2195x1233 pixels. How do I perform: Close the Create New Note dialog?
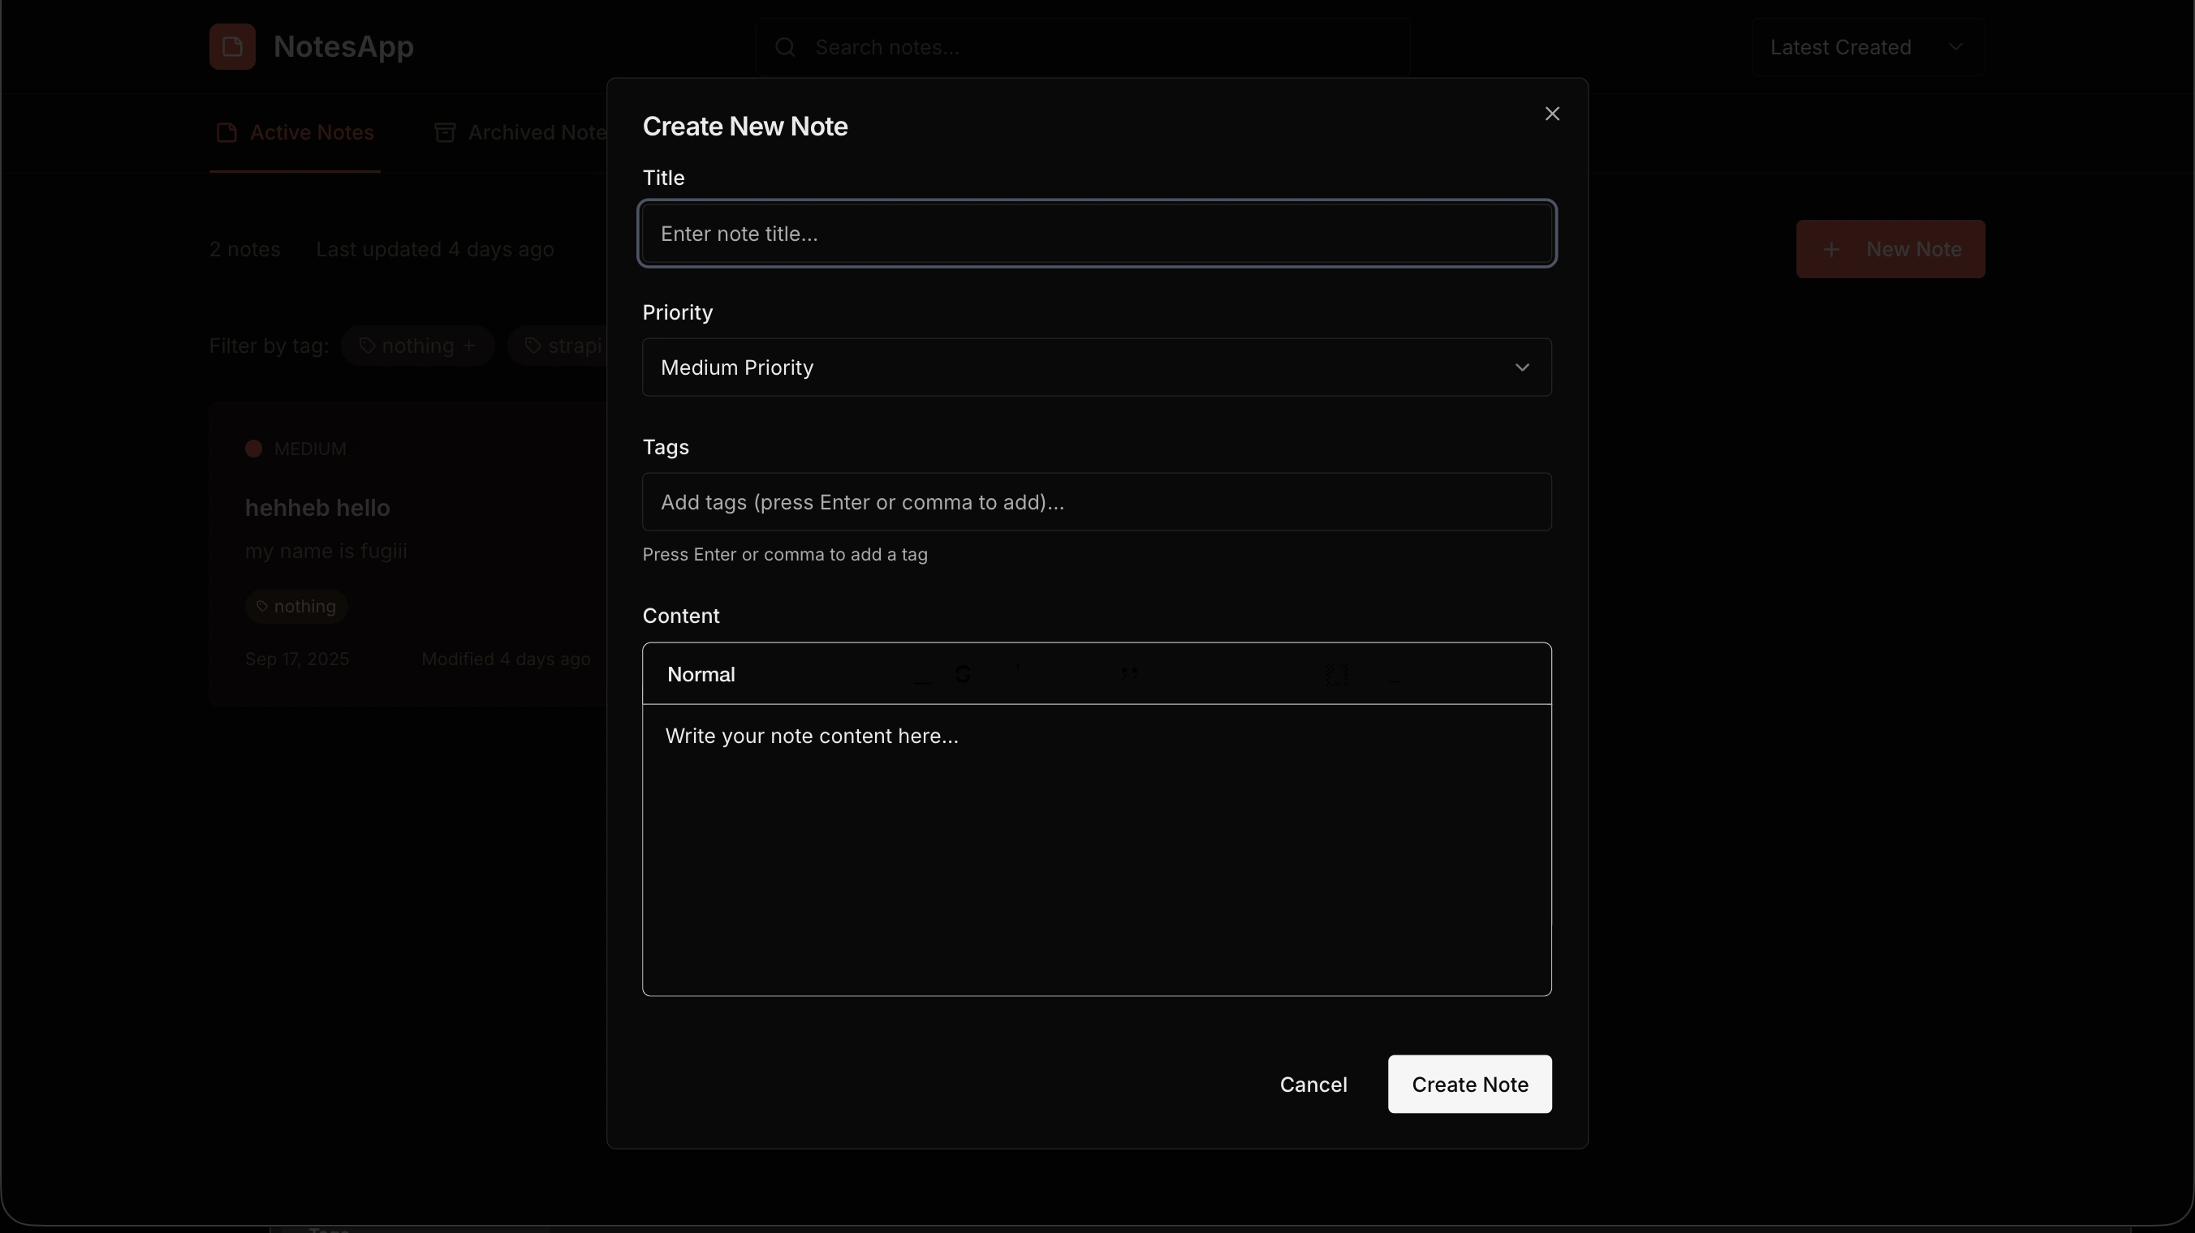pyautogui.click(x=1551, y=114)
